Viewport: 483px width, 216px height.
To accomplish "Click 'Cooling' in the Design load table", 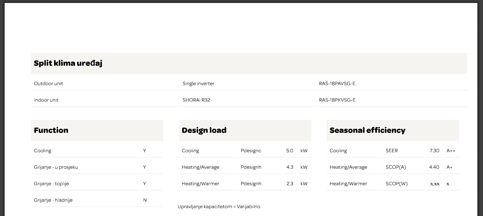I will (190, 151).
